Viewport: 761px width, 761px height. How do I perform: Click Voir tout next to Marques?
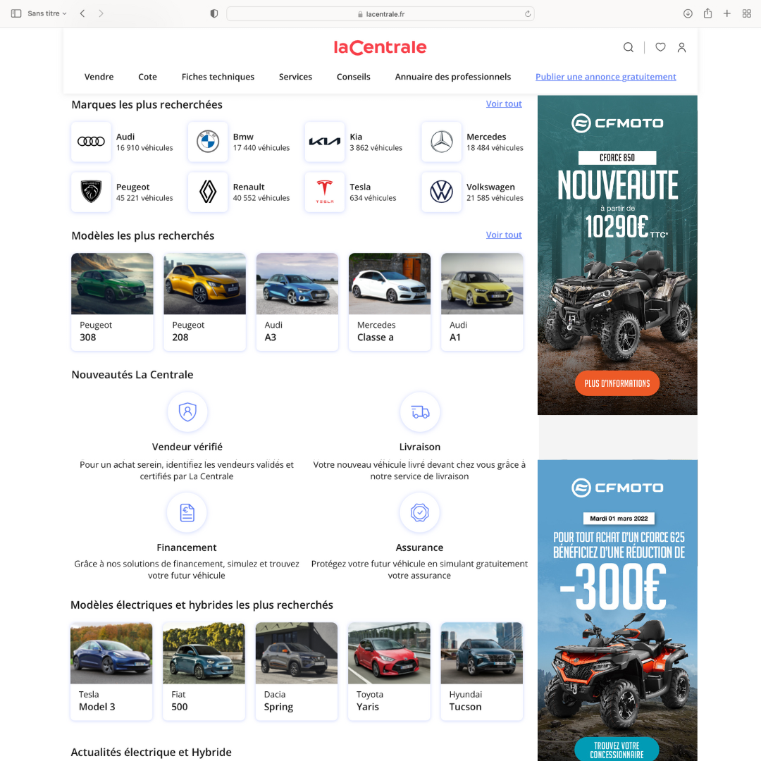(504, 104)
